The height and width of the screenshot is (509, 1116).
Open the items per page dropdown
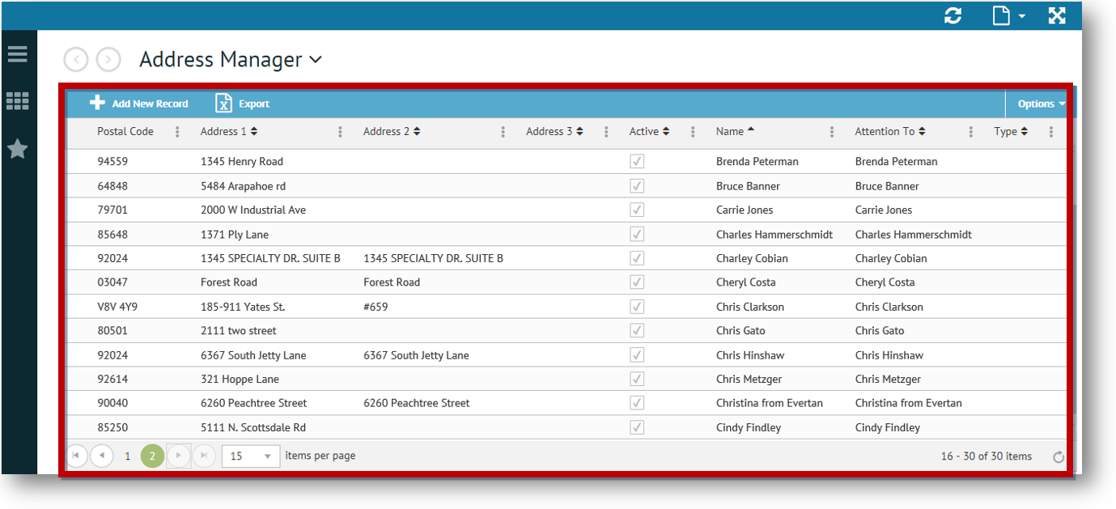click(251, 456)
